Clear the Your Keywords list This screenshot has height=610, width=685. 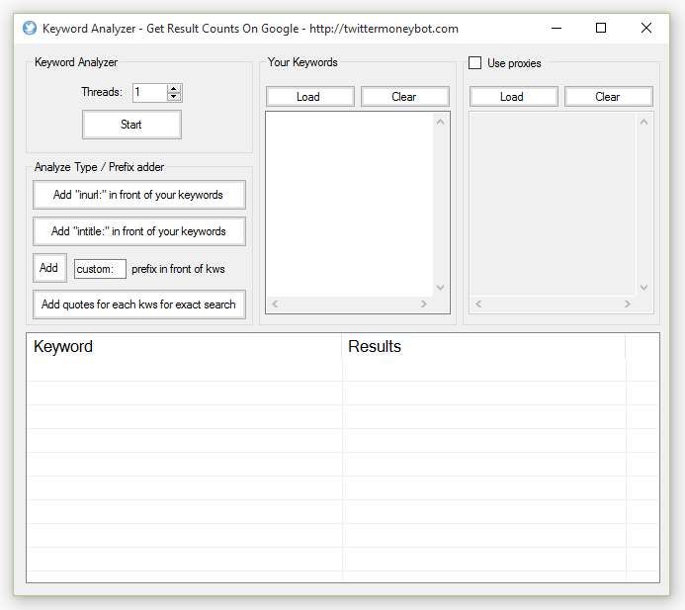(405, 97)
